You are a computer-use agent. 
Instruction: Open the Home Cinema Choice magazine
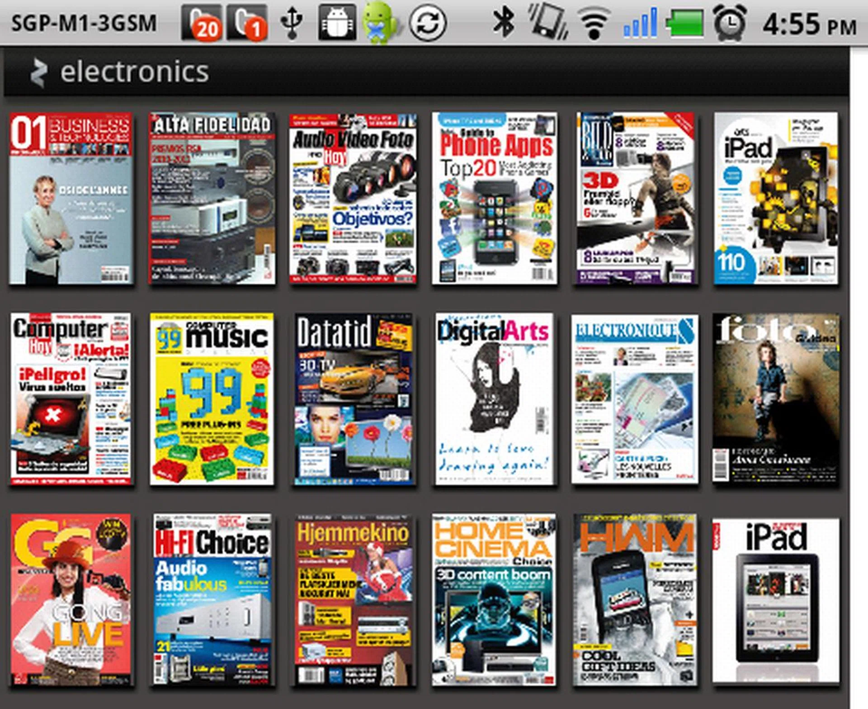pos(493,599)
